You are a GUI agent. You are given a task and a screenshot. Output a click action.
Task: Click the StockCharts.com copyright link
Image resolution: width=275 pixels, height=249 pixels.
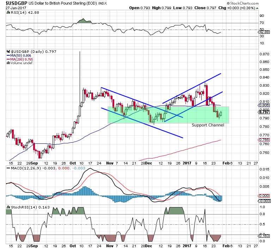click(x=243, y=3)
